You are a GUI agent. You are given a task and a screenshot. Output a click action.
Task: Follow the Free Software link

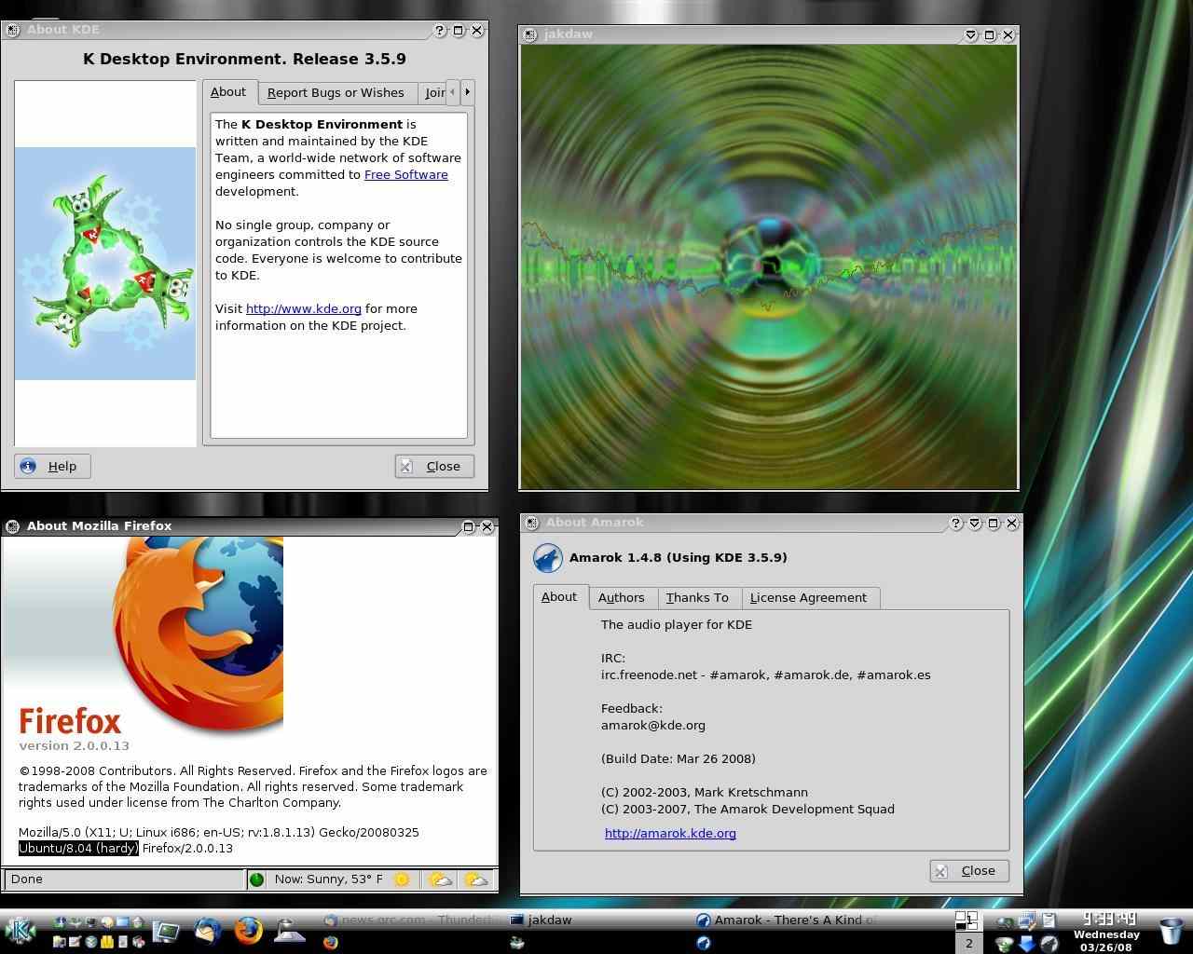405,175
